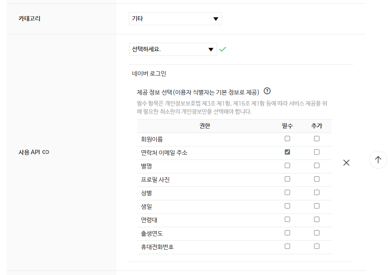This screenshot has width=390, height=275.
Task: Uncheck 연락처 이메일 주소 필수 checkbox
Action: tap(288, 152)
